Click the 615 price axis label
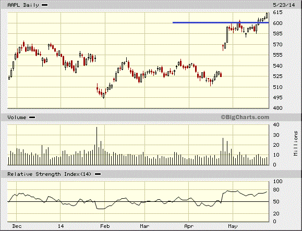 (x=277, y=12)
